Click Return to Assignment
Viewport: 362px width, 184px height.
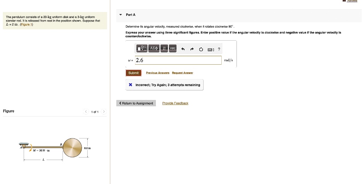click(x=136, y=103)
